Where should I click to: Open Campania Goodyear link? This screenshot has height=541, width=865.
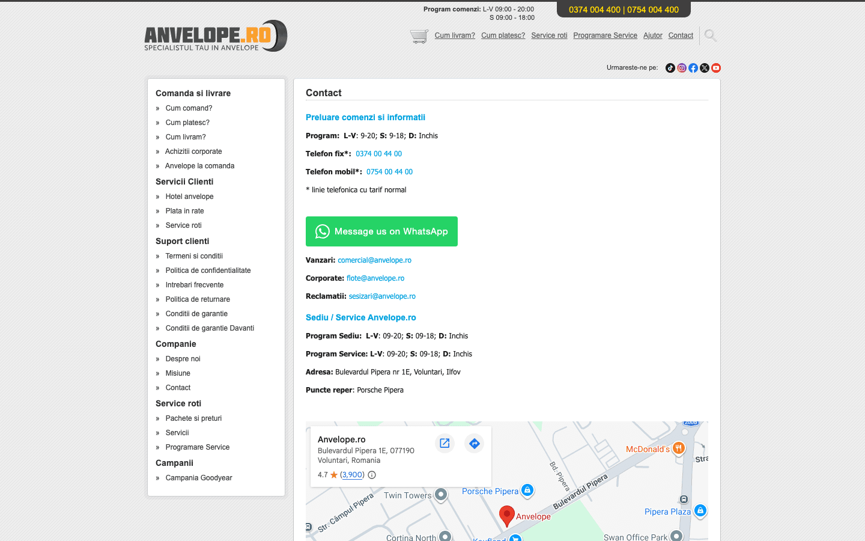point(199,478)
